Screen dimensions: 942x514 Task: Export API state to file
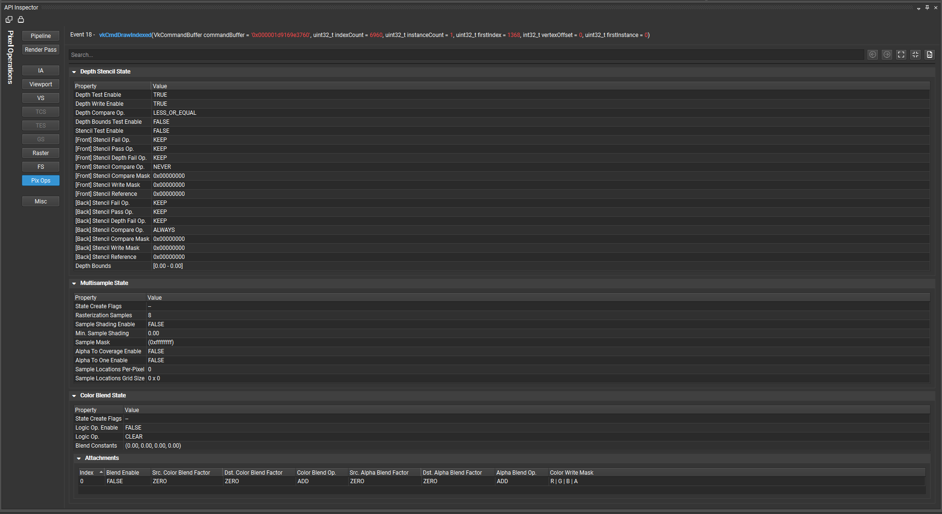(x=929, y=55)
